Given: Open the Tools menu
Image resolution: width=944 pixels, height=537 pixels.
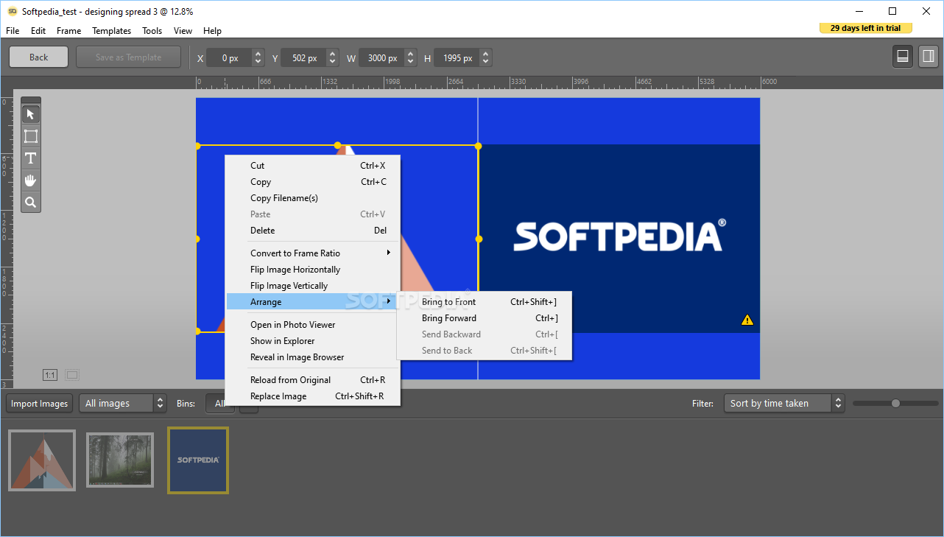Looking at the screenshot, I should (152, 31).
